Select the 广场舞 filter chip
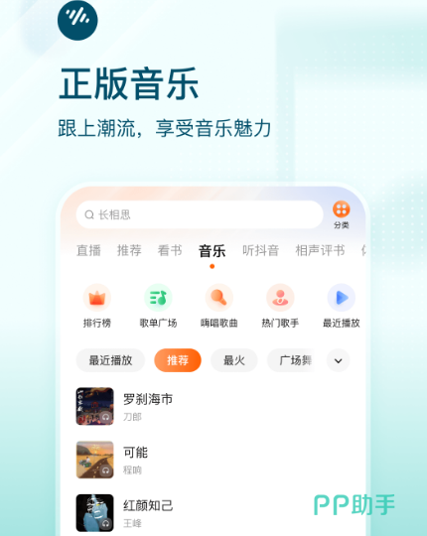The height and width of the screenshot is (536, 427). tap(291, 360)
